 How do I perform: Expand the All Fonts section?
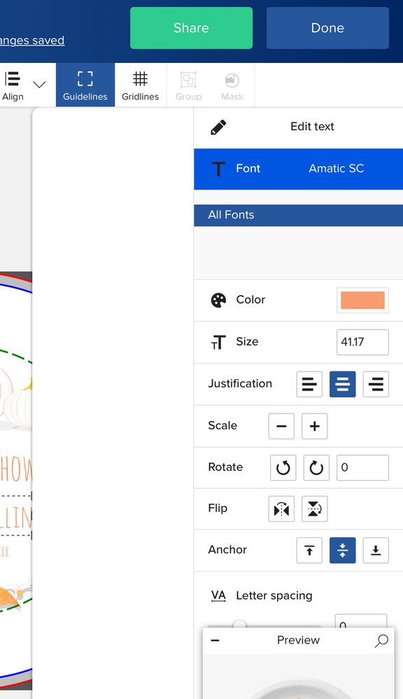[298, 216]
